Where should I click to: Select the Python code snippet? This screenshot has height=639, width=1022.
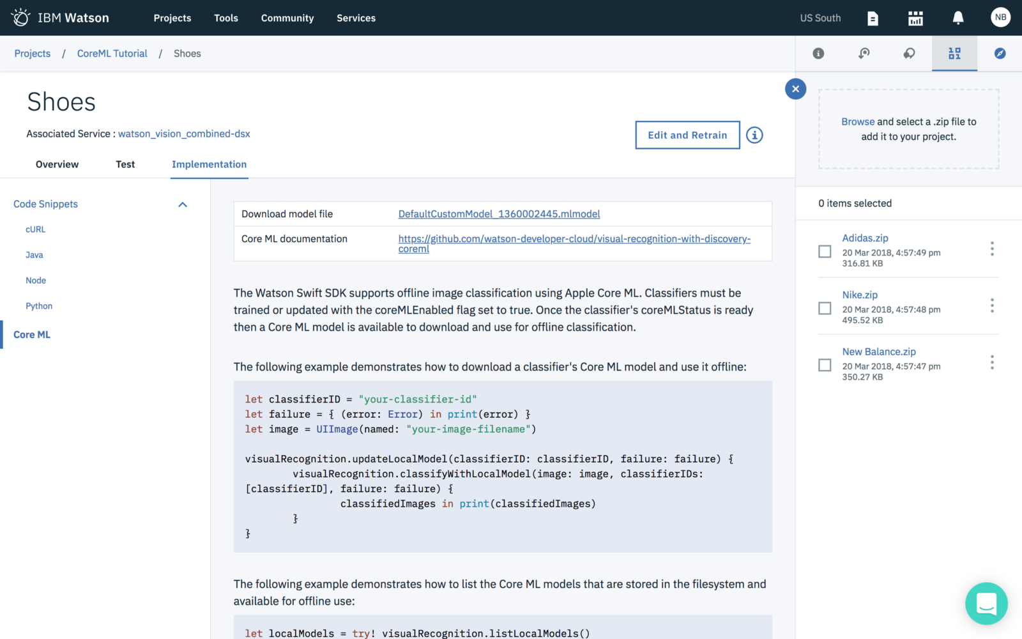39,306
